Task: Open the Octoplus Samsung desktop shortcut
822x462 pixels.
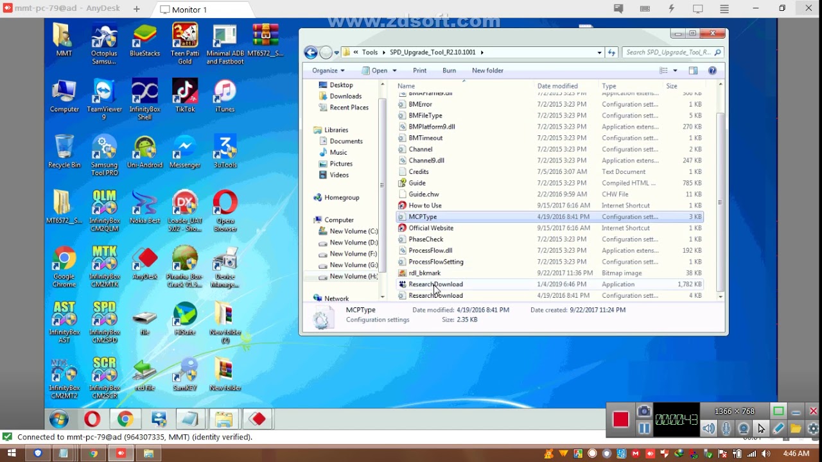Action: 104,44
